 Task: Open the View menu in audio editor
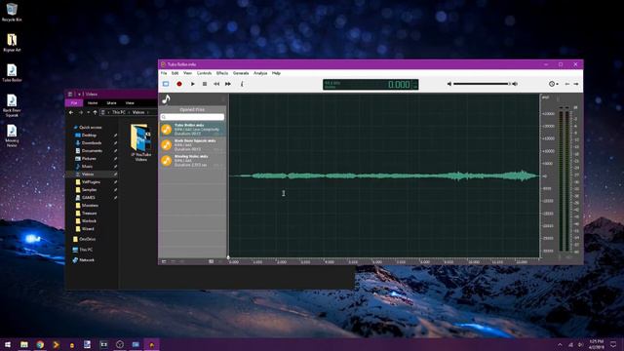pos(187,73)
